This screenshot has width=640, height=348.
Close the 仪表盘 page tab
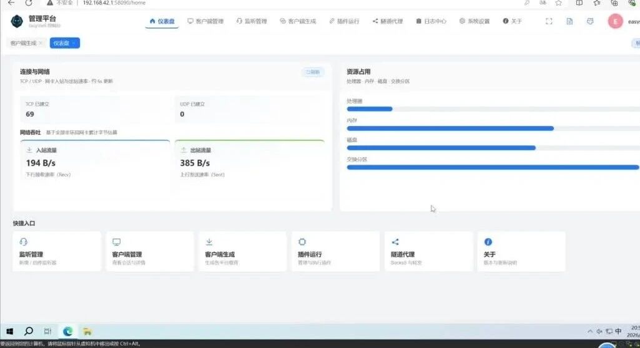(74, 43)
